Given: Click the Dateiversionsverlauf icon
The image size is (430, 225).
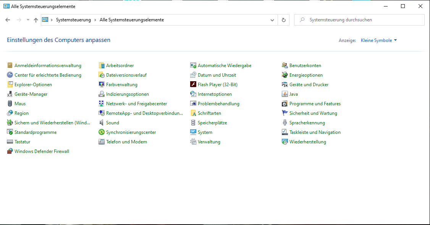Looking at the screenshot, I should tap(102, 75).
